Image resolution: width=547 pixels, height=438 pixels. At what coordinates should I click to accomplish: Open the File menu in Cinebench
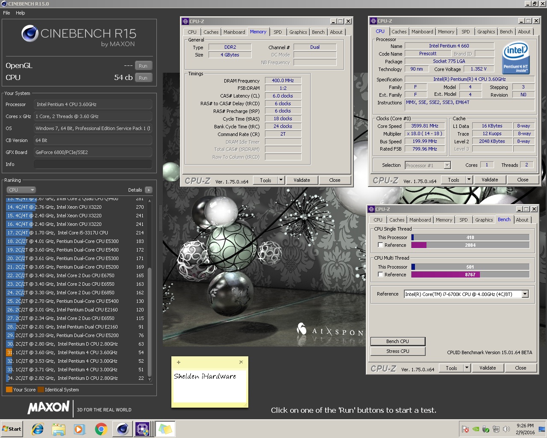(6, 13)
